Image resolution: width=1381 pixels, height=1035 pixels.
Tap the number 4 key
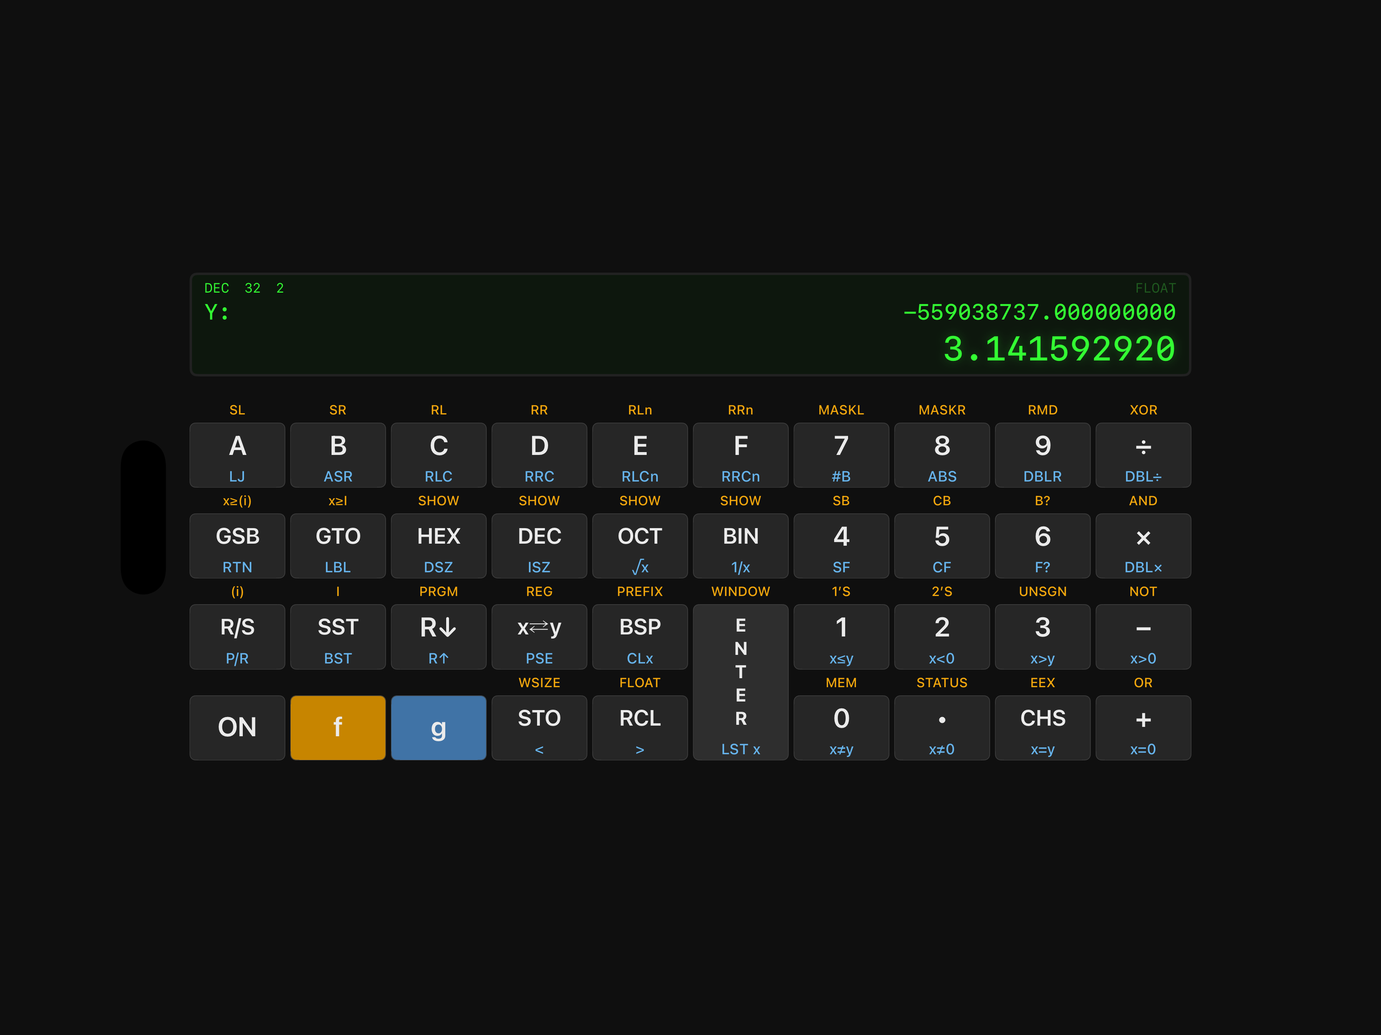pos(841,546)
